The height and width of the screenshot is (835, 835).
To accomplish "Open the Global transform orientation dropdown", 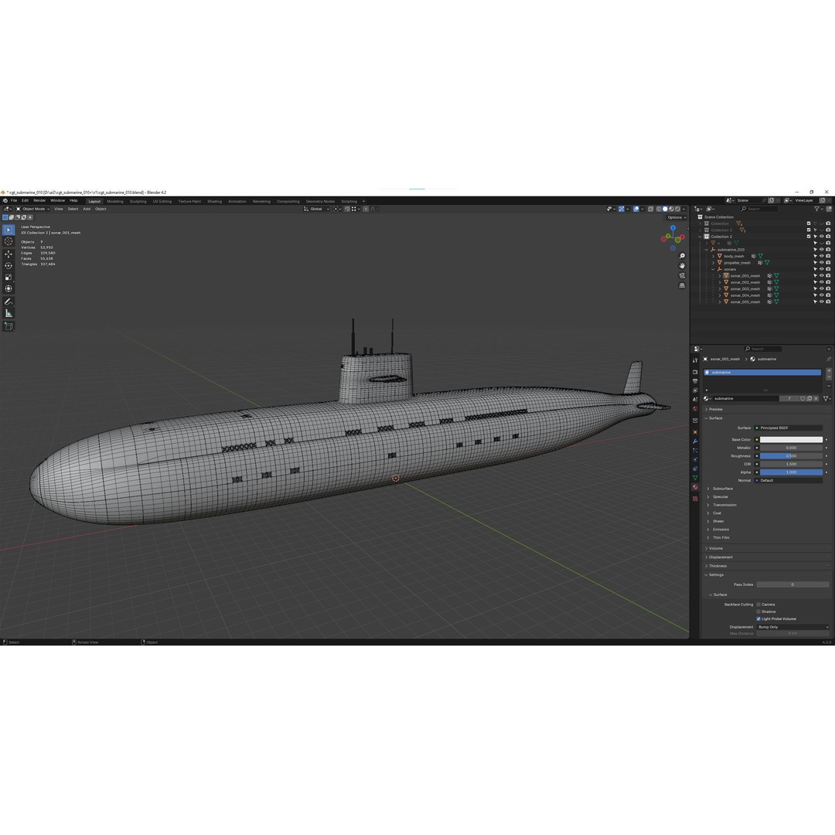I will pos(317,209).
